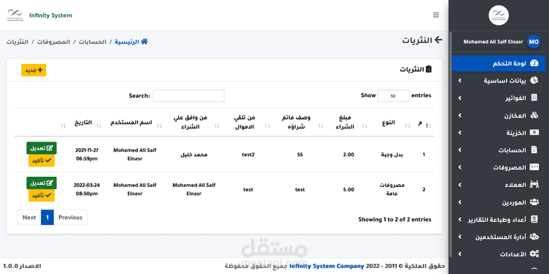Click تعديل button for بدل وجبة row

[41, 148]
